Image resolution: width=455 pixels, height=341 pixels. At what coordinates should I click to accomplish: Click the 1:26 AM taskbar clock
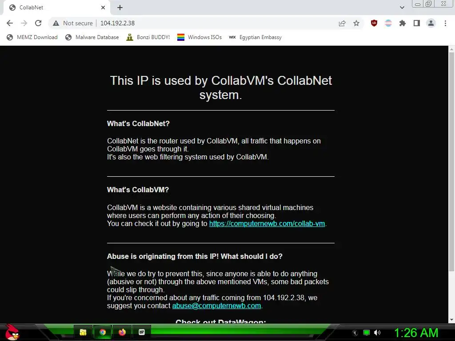[x=416, y=333]
